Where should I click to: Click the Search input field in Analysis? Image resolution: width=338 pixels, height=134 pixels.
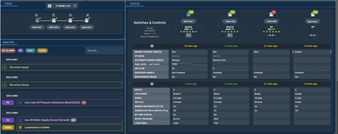click(104, 51)
